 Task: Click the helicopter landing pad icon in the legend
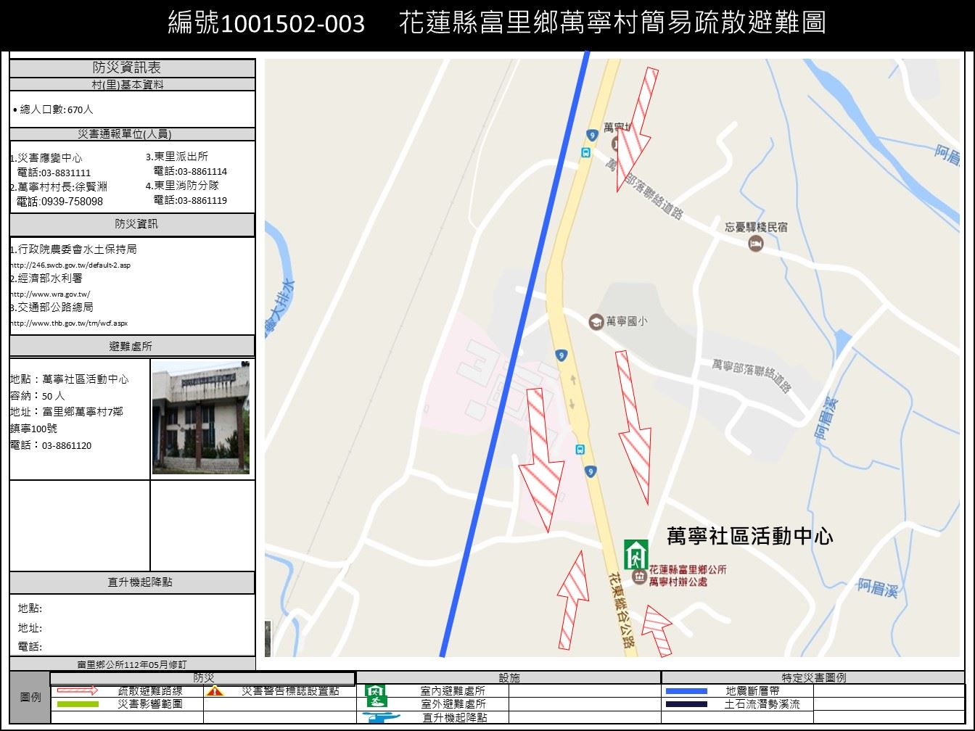tap(379, 716)
